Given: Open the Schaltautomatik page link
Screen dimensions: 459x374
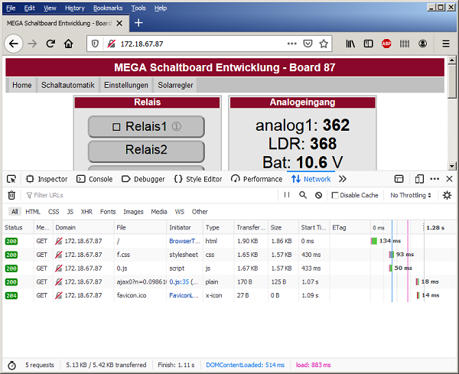Looking at the screenshot, I should click(x=68, y=85).
